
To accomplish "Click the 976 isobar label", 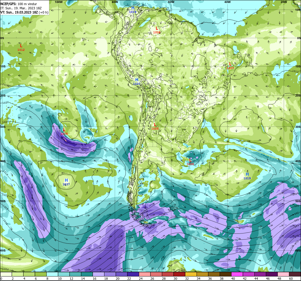I will [x=296, y=236].
